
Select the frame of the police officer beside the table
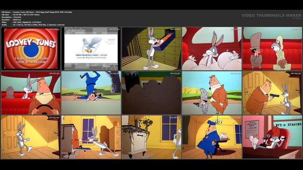[212, 137]
